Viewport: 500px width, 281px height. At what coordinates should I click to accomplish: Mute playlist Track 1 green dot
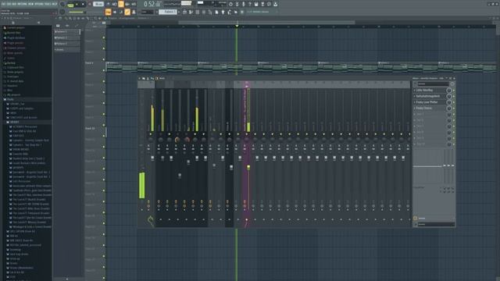[x=104, y=37]
